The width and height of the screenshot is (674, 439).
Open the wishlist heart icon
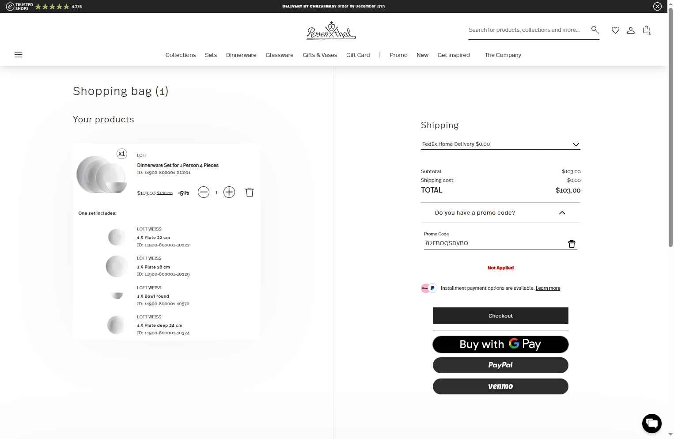tap(615, 30)
